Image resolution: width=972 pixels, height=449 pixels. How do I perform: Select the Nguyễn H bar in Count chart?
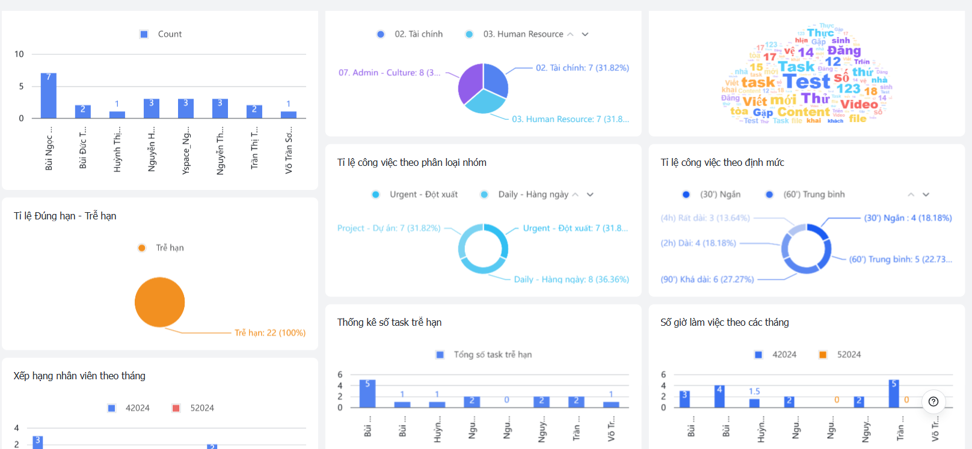(x=152, y=109)
